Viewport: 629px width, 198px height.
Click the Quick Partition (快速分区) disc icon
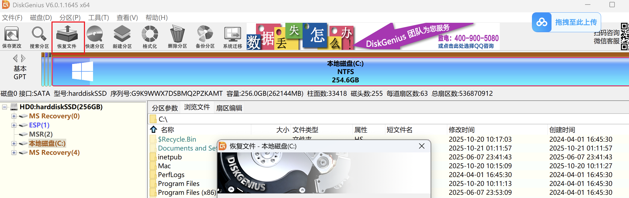tap(95, 37)
